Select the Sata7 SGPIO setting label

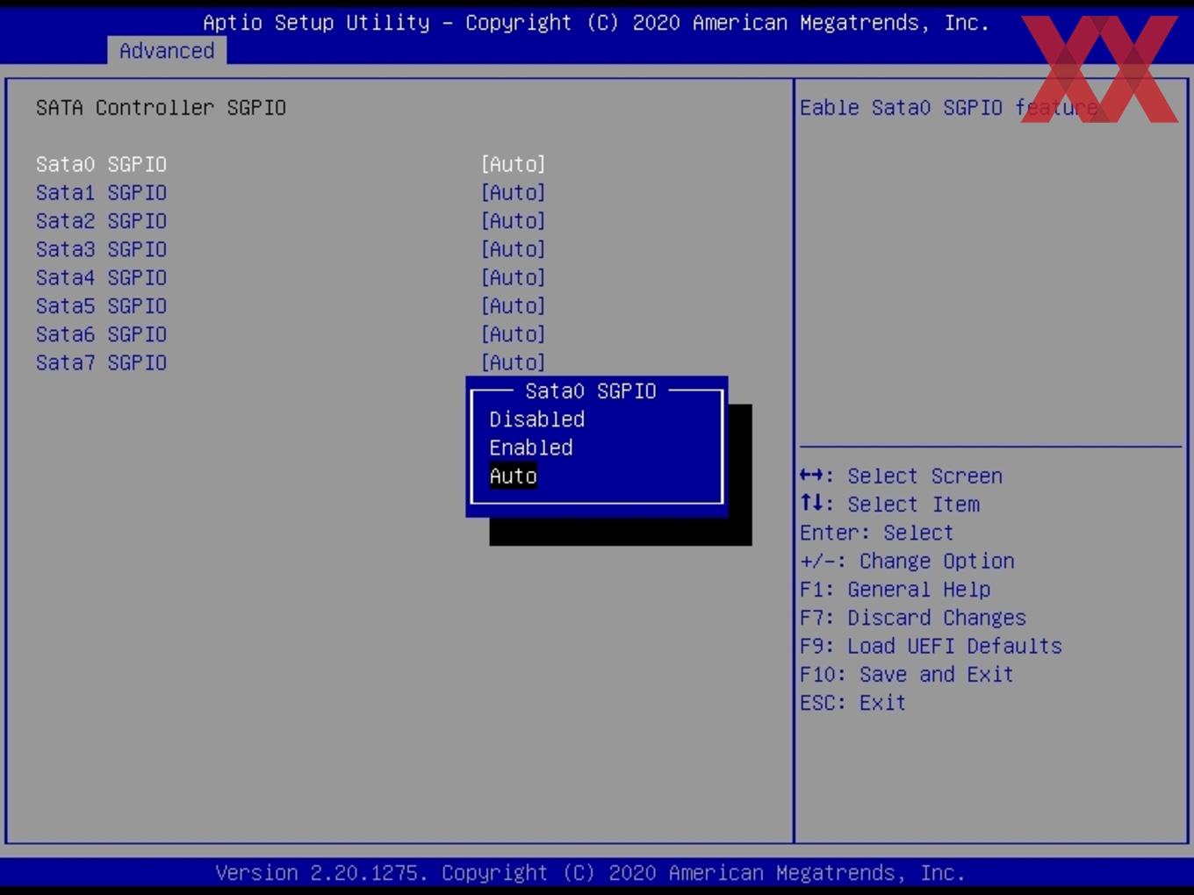click(x=101, y=362)
